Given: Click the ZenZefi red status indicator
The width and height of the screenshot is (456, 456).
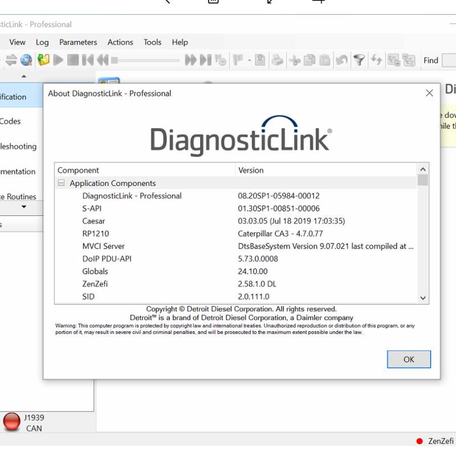Looking at the screenshot, I should [419, 441].
